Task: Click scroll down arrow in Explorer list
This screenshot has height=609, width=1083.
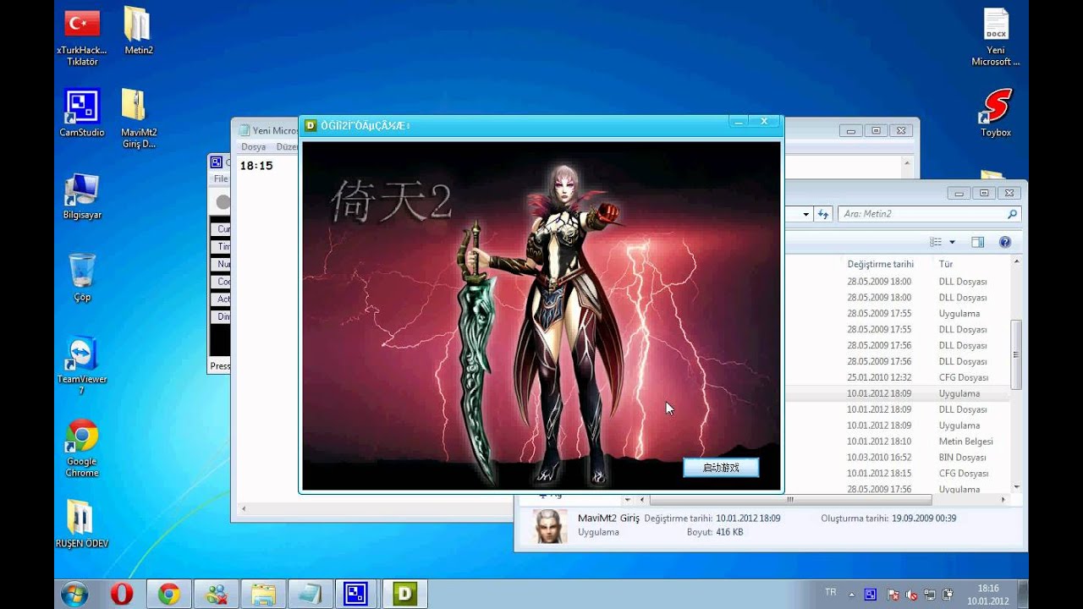Action: click(1017, 488)
